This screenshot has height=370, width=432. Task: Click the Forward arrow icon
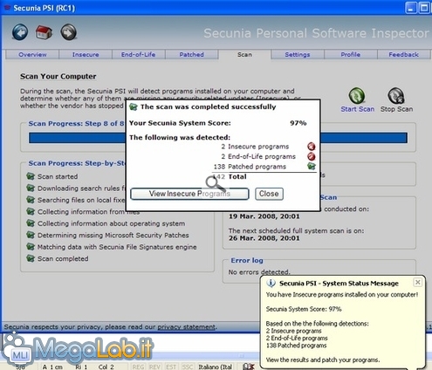(69, 32)
